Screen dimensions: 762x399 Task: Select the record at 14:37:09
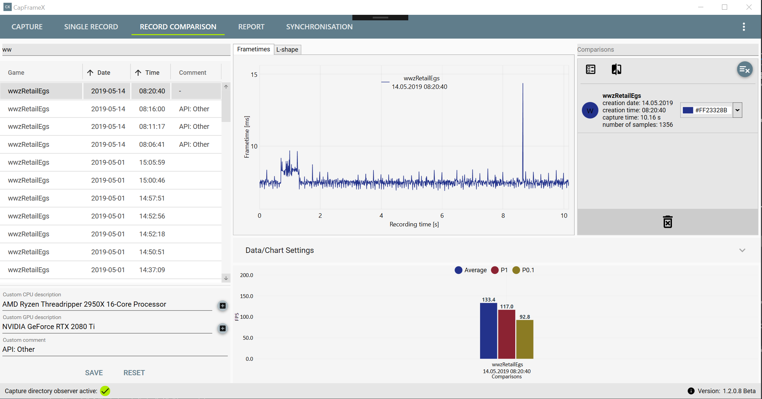pyautogui.click(x=110, y=270)
